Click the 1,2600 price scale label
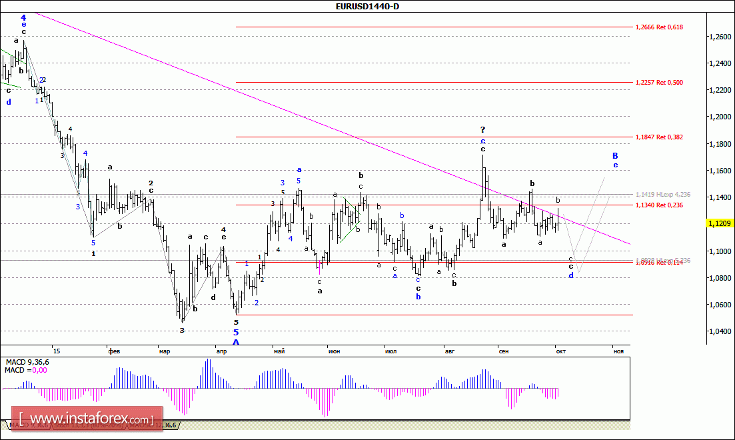The image size is (735, 440). point(718,37)
